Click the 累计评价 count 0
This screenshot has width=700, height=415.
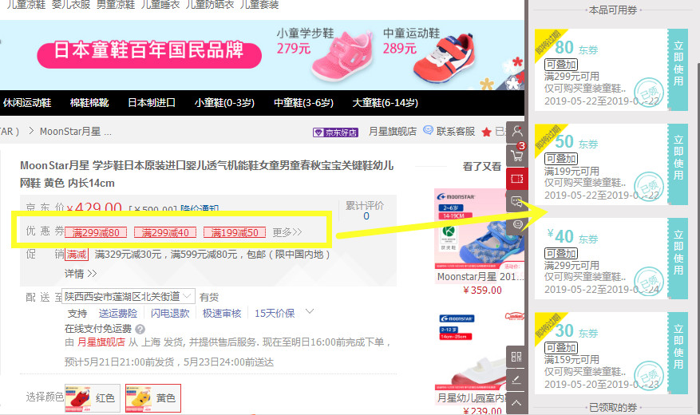point(366,216)
